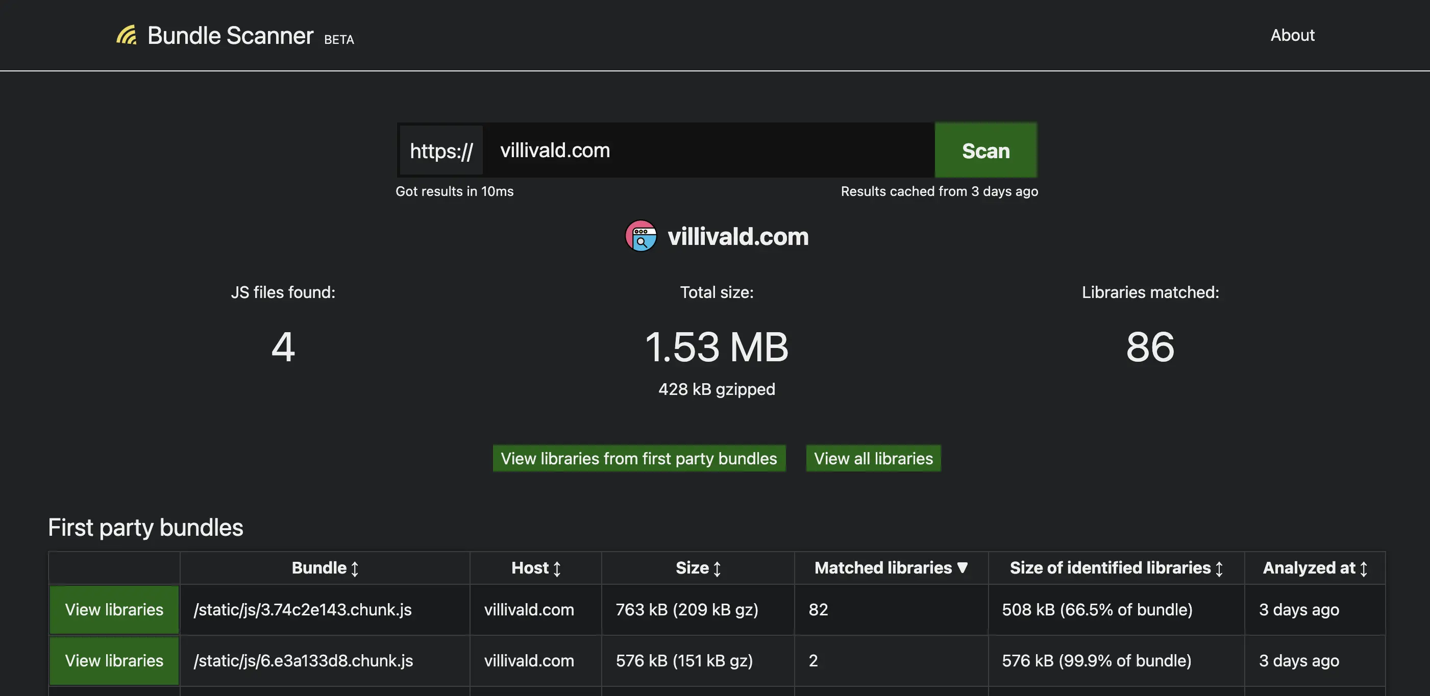Sort table by Analyzed at column
The width and height of the screenshot is (1430, 696).
pos(1315,568)
